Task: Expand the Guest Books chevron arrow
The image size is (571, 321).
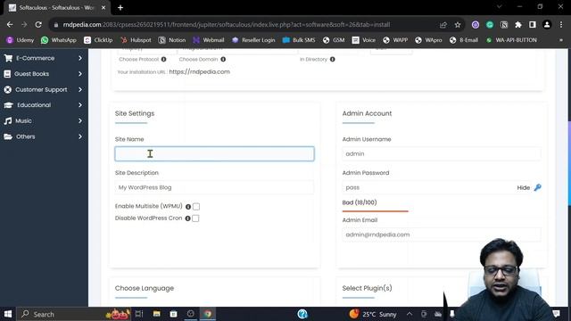Action: click(x=80, y=74)
